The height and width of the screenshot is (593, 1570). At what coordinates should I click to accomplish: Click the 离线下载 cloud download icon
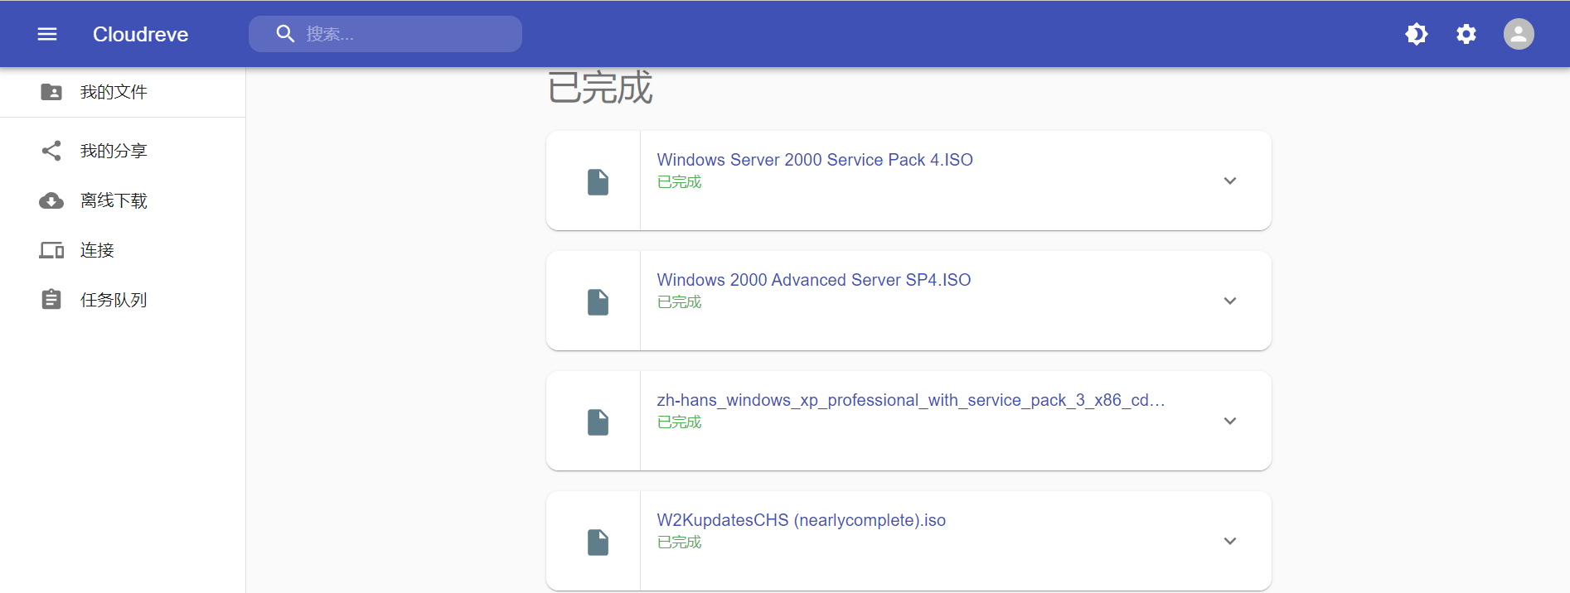(51, 200)
